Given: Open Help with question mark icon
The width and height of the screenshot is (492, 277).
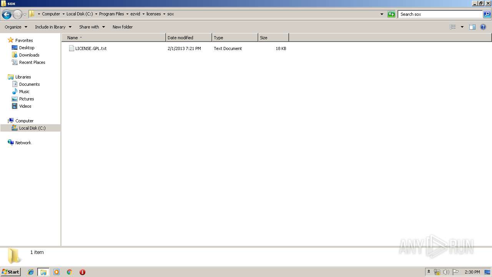Looking at the screenshot, I should point(484,27).
